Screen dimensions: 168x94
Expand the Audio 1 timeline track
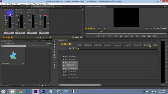tap(70, 69)
